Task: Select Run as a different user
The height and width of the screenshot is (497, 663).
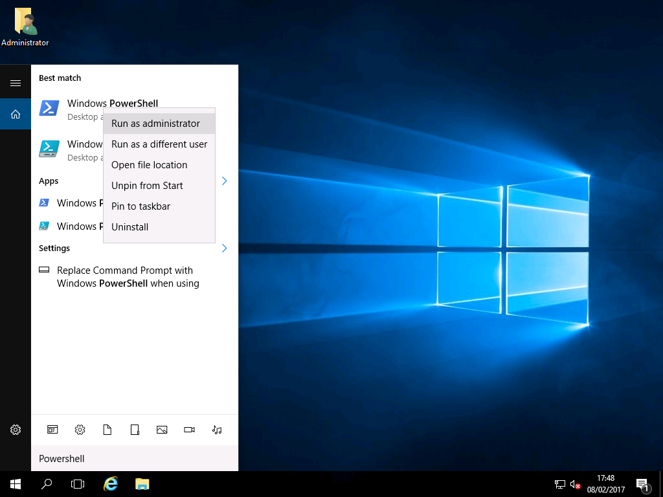Action: click(x=159, y=144)
